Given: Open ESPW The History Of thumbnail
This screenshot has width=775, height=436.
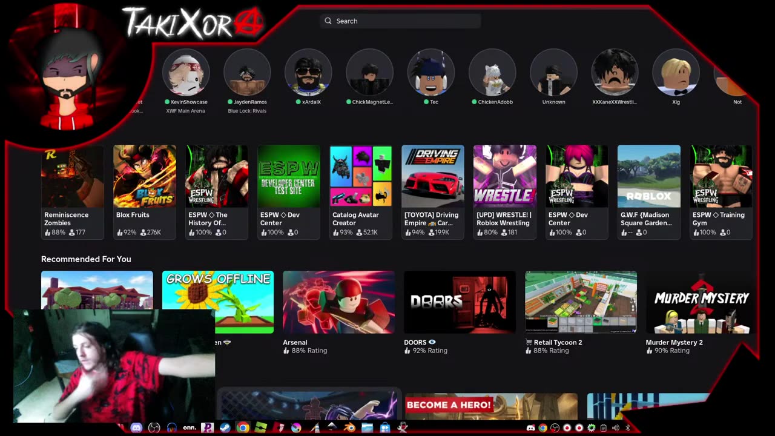Looking at the screenshot, I should [x=216, y=176].
